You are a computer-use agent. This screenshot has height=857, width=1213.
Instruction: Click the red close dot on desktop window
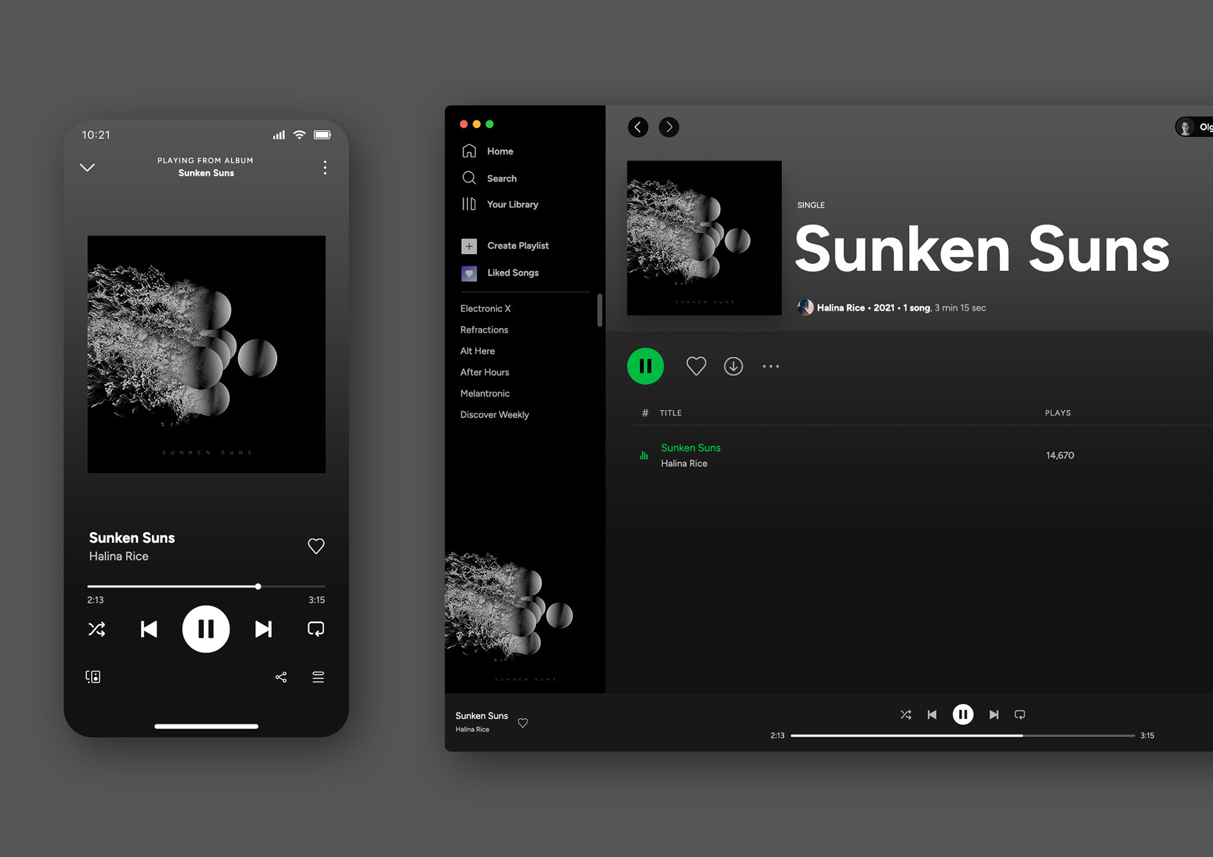point(464,124)
